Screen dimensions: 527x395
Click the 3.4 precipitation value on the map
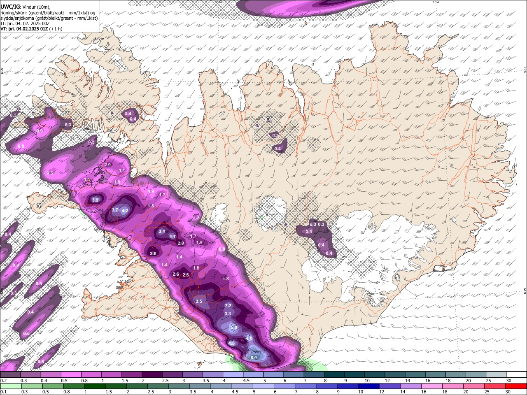coord(162,231)
